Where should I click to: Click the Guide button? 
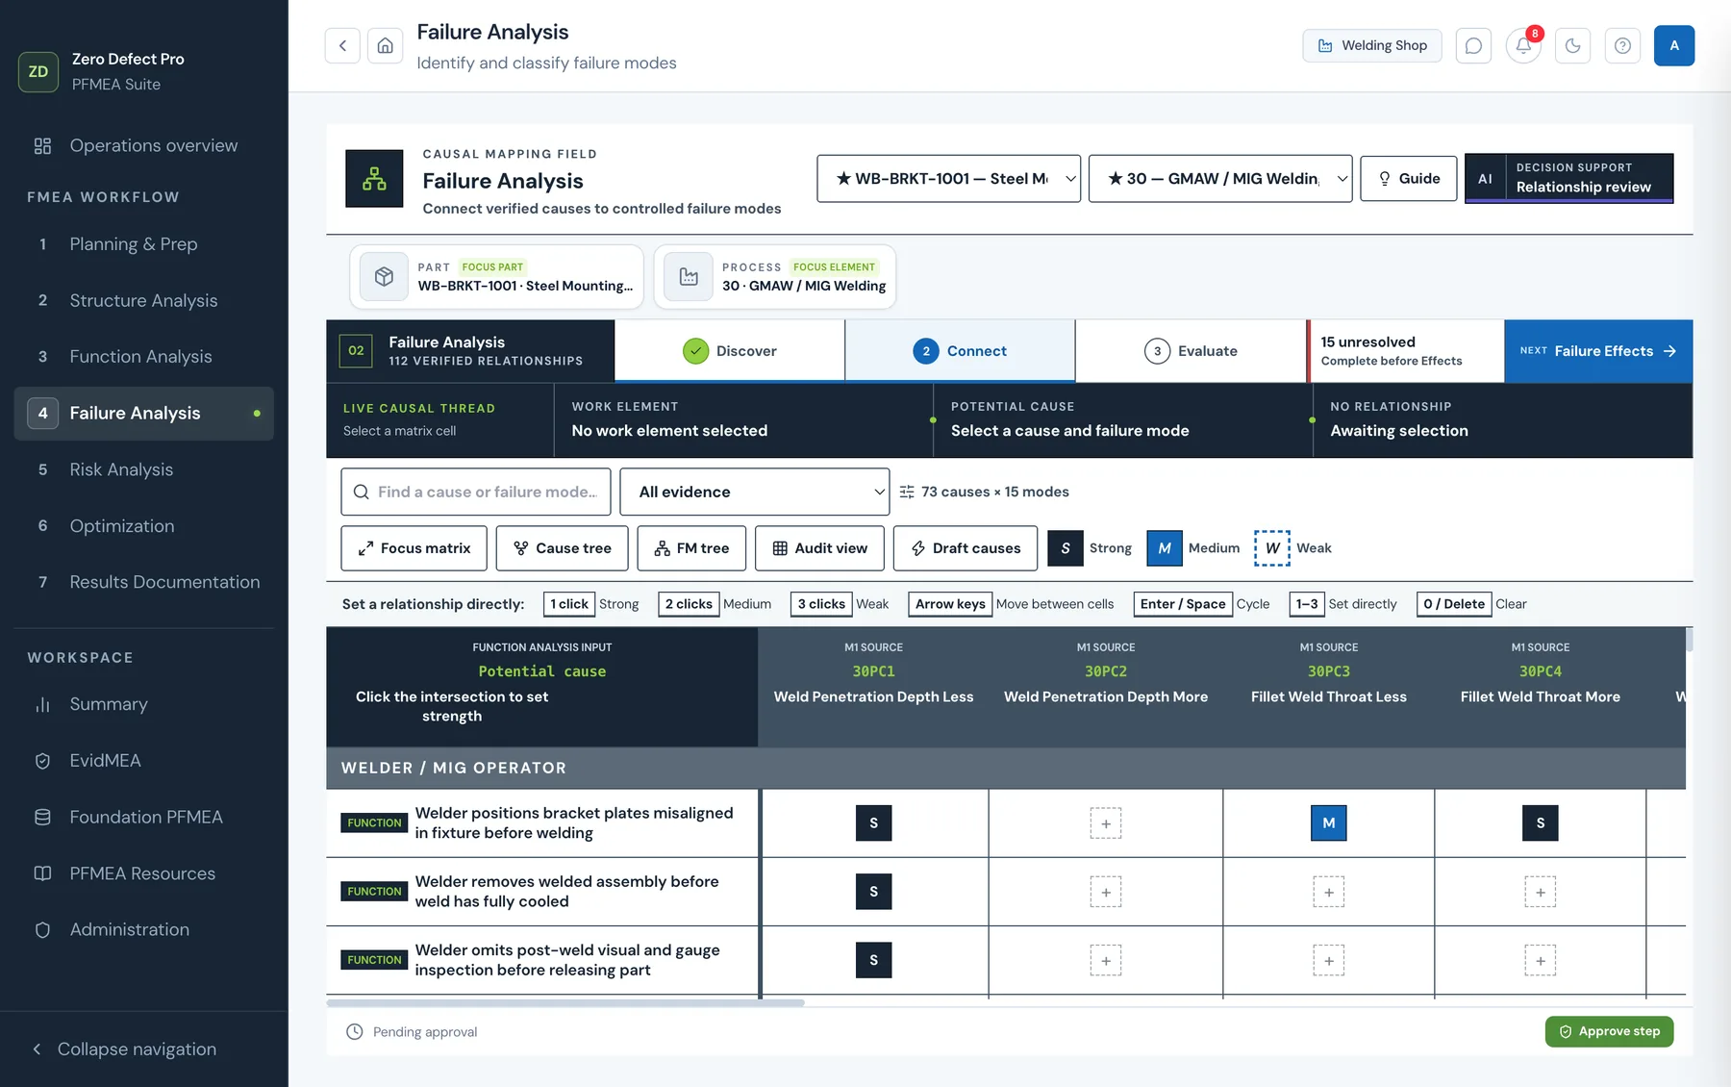(1409, 178)
